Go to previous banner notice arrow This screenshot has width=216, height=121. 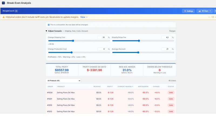(210, 17)
